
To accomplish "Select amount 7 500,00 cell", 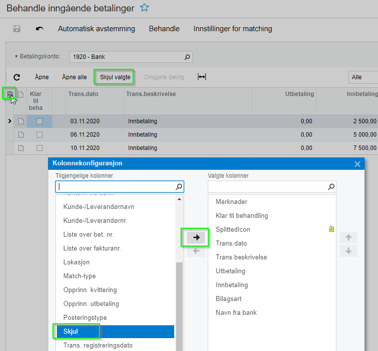I will pyautogui.click(x=365, y=148).
